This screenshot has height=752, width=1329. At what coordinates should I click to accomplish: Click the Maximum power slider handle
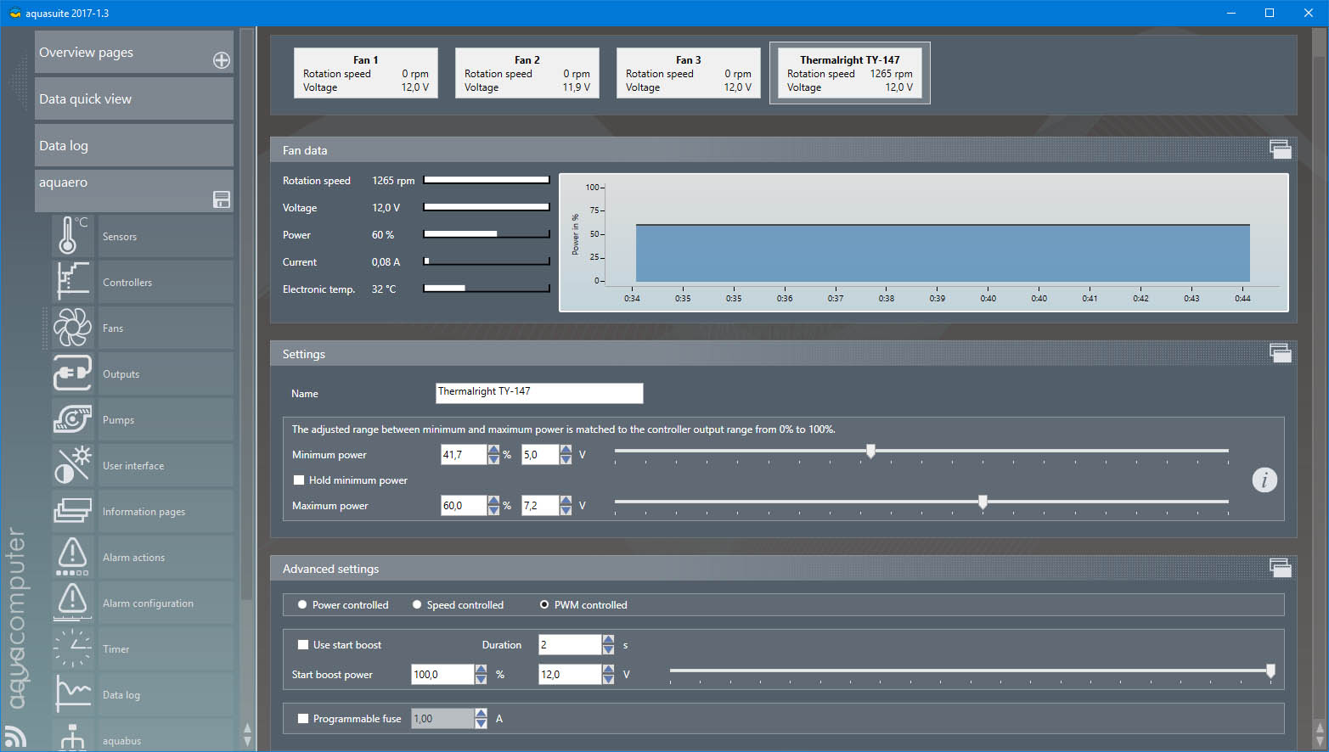(x=983, y=502)
